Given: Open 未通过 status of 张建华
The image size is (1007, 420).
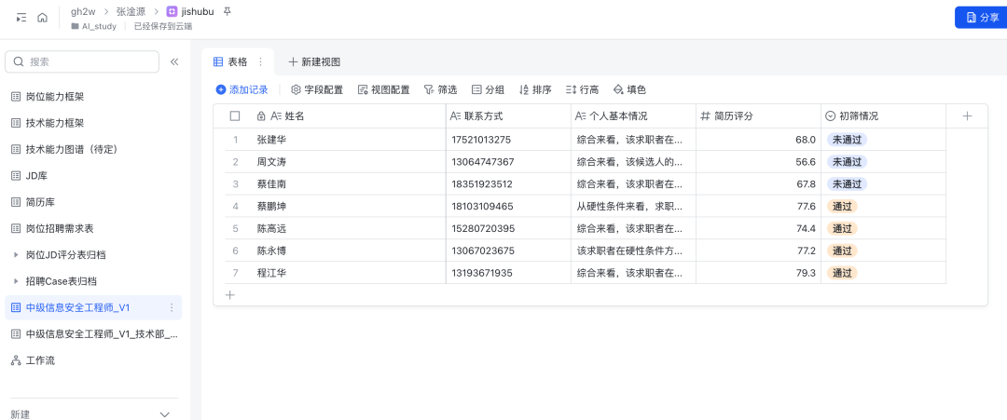Looking at the screenshot, I should pos(847,139).
